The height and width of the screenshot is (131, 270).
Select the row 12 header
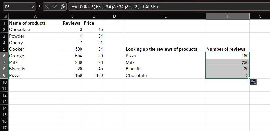[x=4, y=95]
